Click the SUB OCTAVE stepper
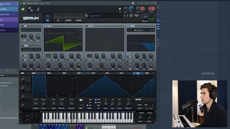Screen dimensions: 230x129 24,36
